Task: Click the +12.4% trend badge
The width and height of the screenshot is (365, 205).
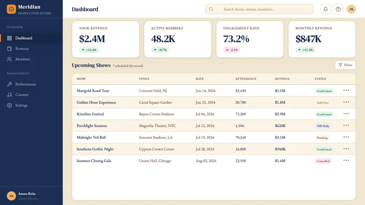Action: 89,50
